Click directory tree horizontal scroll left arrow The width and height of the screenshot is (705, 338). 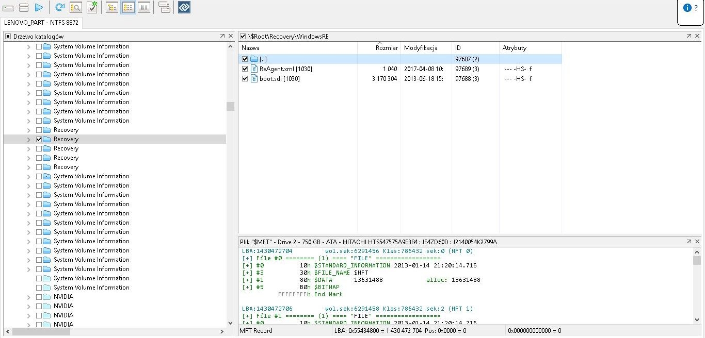(x=7, y=332)
